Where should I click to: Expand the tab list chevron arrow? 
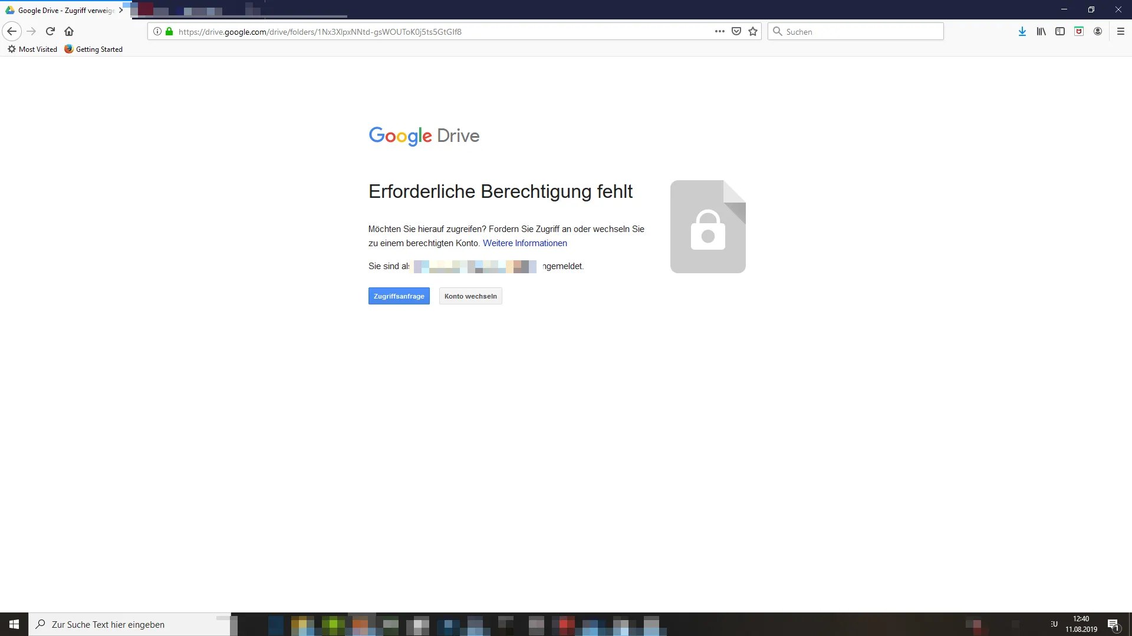[121, 10]
